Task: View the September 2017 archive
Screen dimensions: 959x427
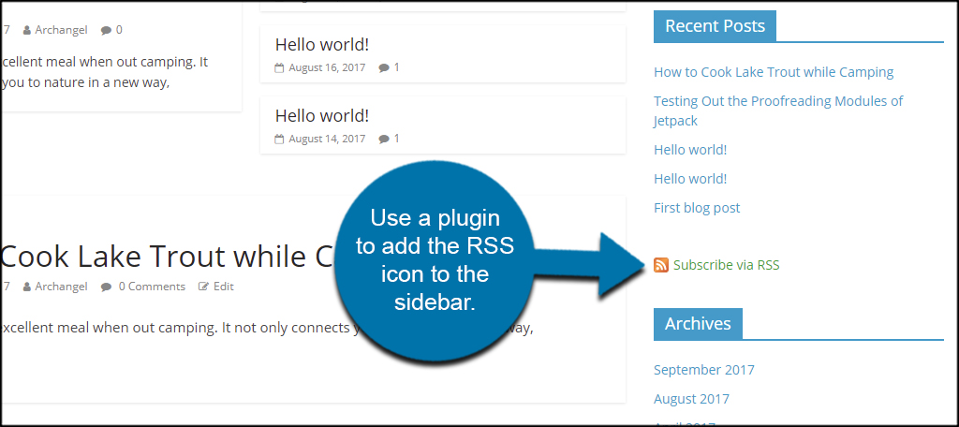Action: [704, 370]
